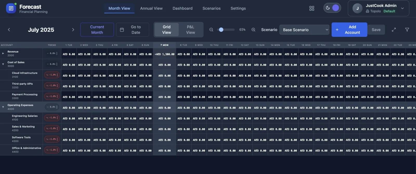
Task: Expand grid to fullscreen
Action: [x=394, y=30]
